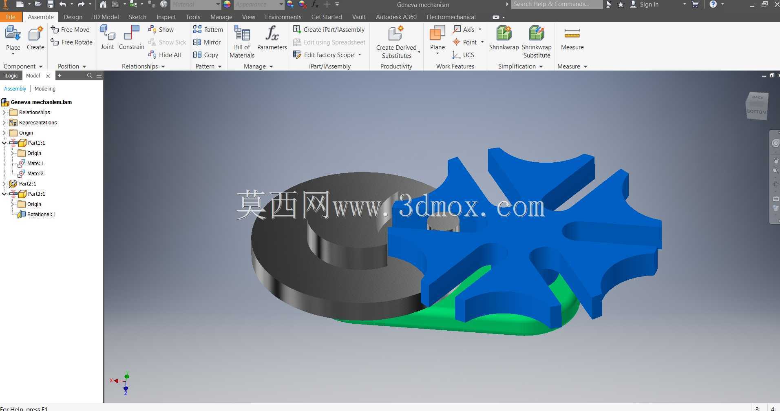Click Show relationships
Image resolution: width=780 pixels, height=411 pixels.
[161, 29]
